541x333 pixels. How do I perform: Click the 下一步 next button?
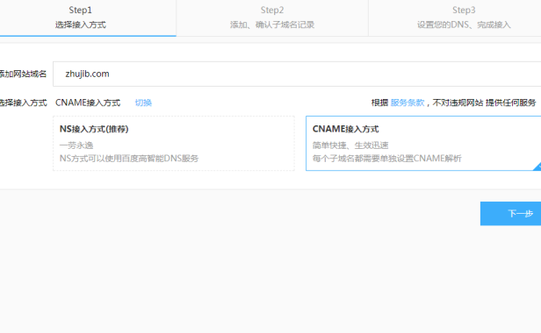point(510,214)
